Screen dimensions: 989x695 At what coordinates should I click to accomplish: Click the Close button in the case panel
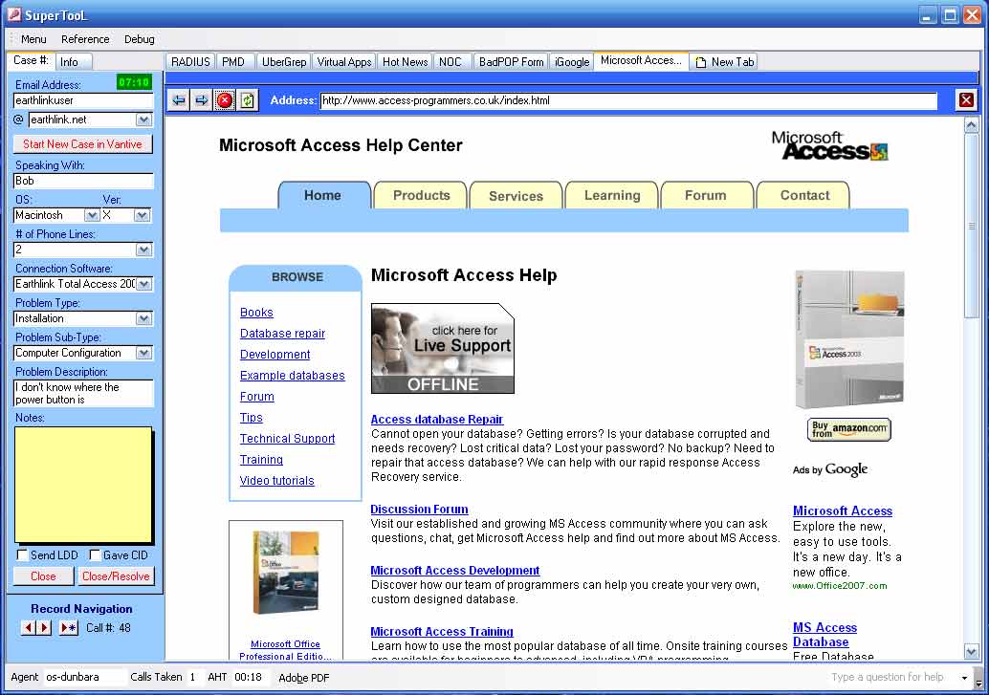[43, 576]
